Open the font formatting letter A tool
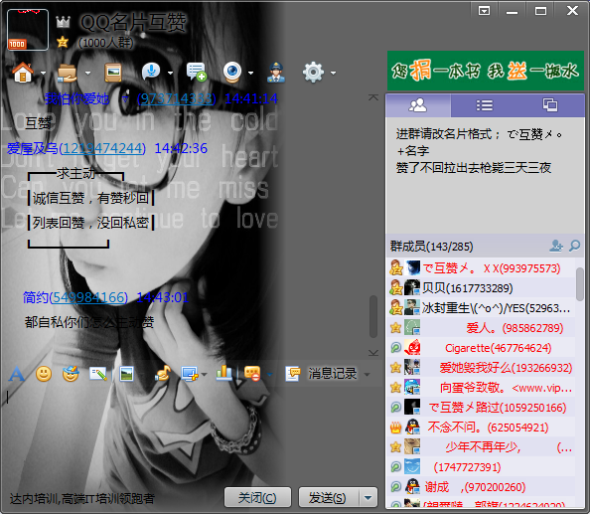The image size is (590, 514). pyautogui.click(x=17, y=374)
